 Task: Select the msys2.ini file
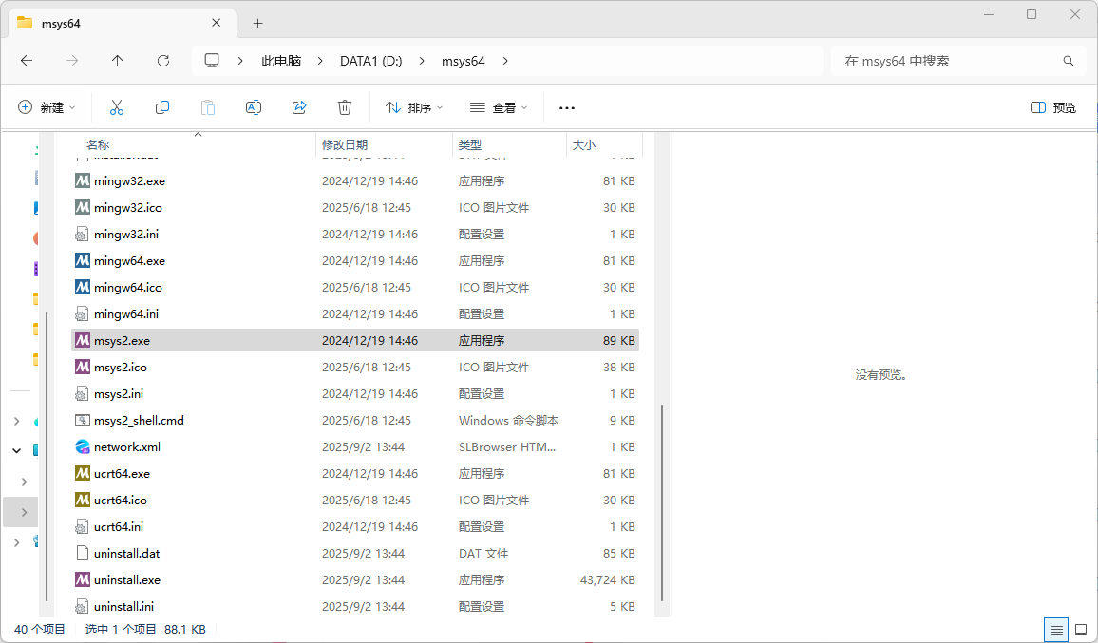point(119,393)
